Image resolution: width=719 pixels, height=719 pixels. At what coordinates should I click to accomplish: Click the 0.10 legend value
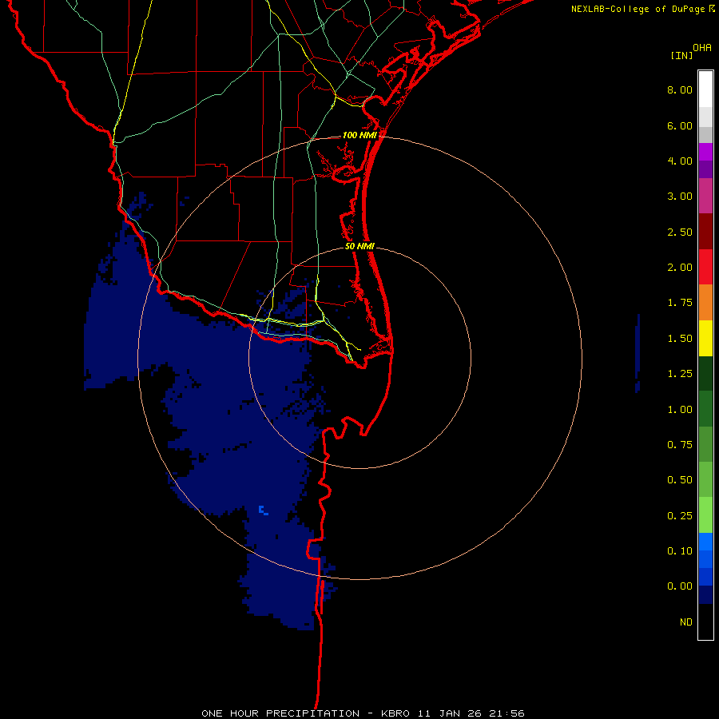[680, 551]
